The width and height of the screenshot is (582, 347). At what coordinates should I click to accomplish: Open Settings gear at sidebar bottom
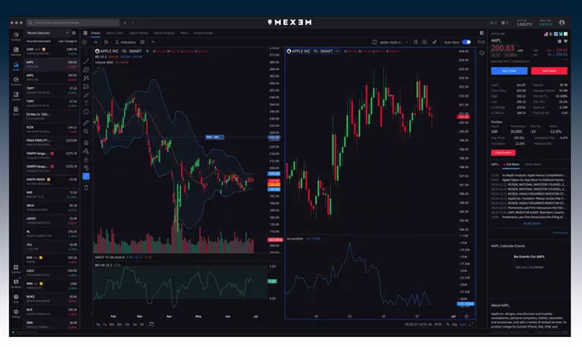16,314
